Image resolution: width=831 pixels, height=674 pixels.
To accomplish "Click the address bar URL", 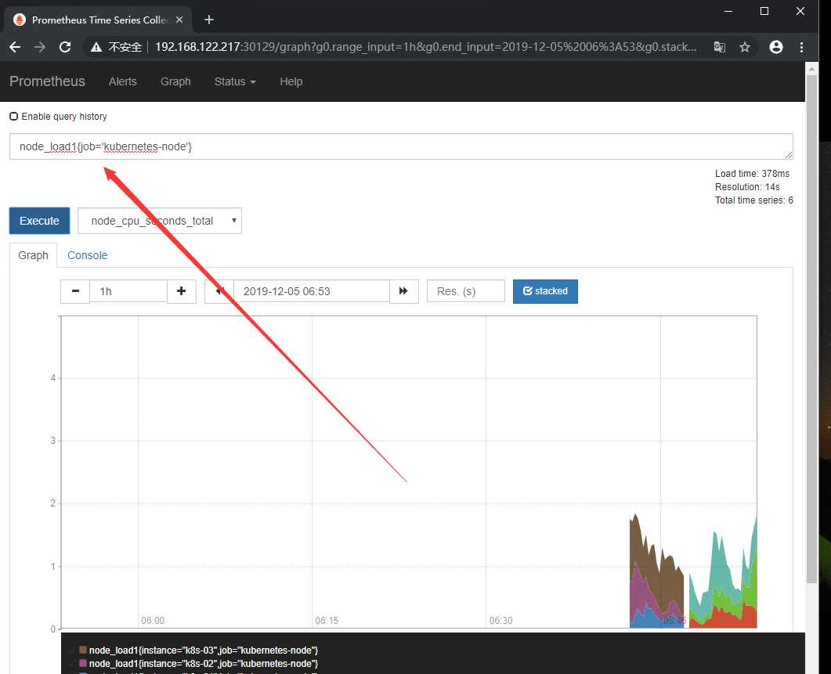I will coord(425,47).
